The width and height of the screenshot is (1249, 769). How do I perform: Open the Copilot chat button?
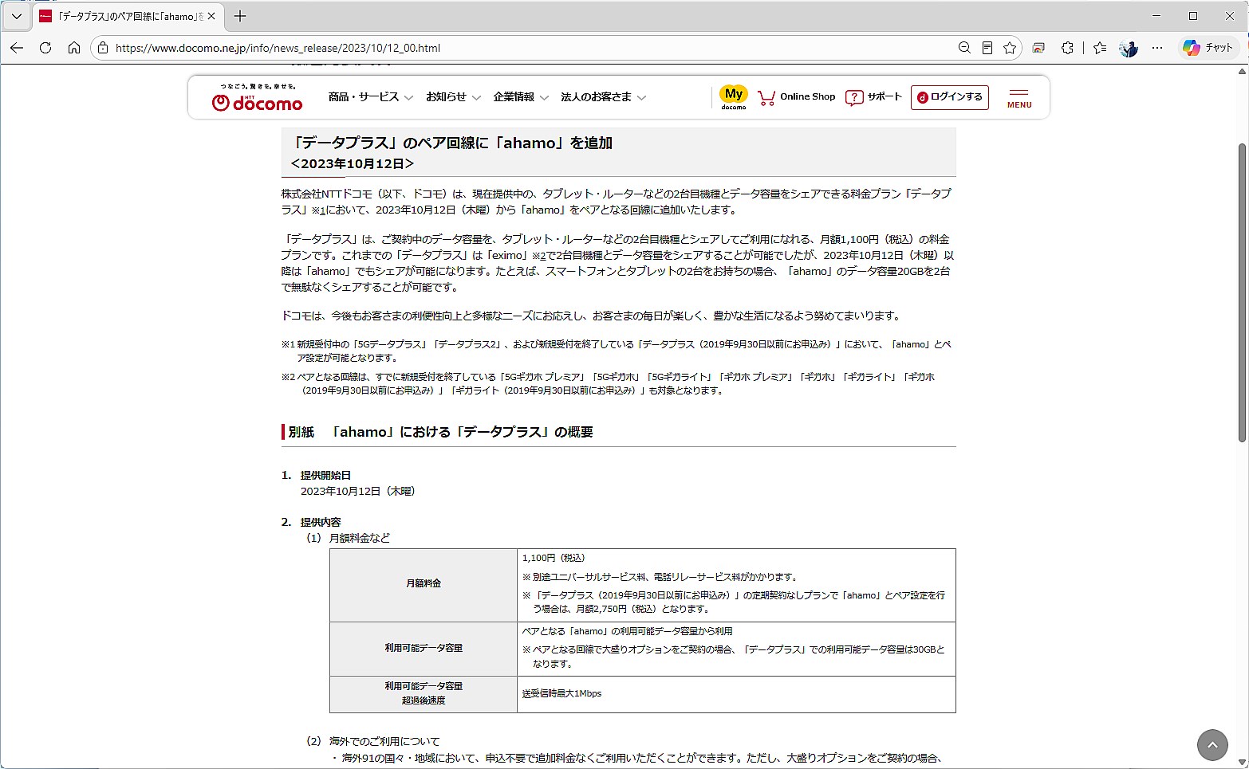click(x=1208, y=48)
